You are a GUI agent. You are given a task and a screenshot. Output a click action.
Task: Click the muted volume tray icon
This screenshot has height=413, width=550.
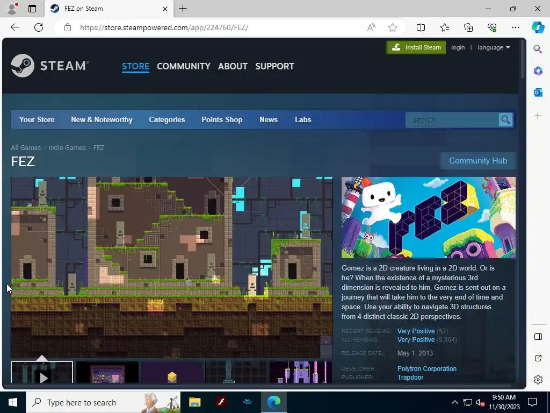[x=480, y=402]
